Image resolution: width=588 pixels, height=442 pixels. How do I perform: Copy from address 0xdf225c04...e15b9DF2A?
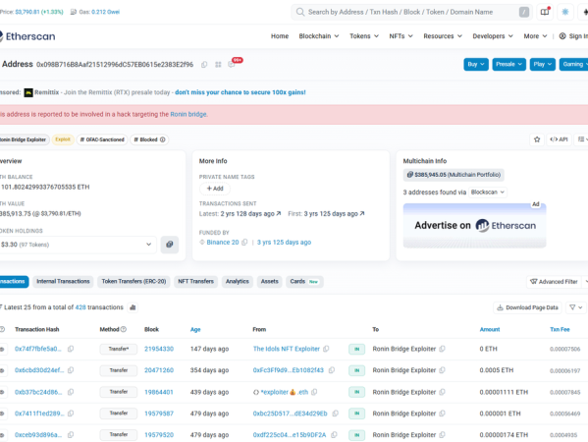point(334,435)
